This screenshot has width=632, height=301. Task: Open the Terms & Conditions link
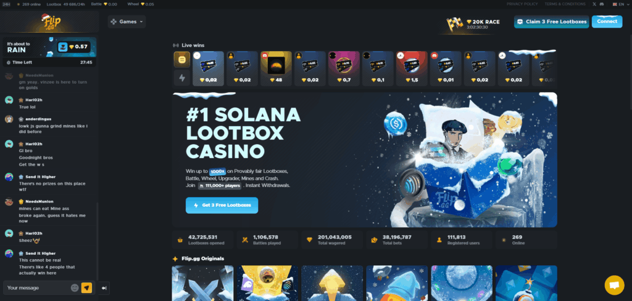[565, 4]
